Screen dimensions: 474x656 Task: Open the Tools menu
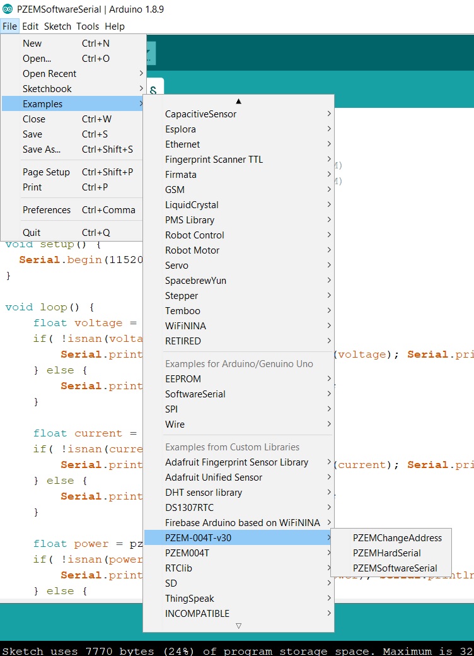tap(88, 26)
